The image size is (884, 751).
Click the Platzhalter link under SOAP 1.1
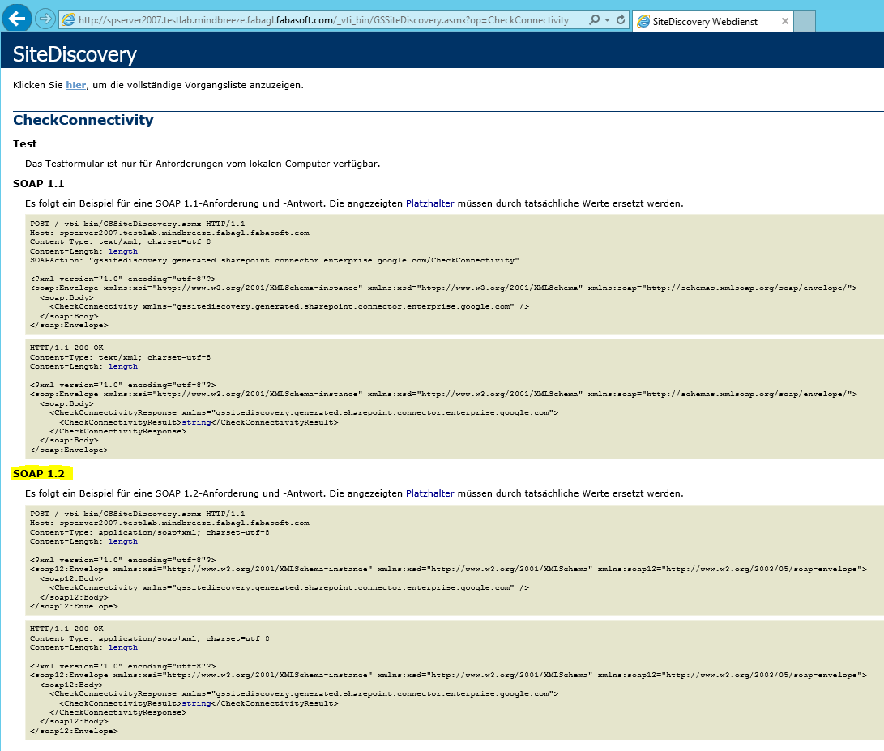429,203
